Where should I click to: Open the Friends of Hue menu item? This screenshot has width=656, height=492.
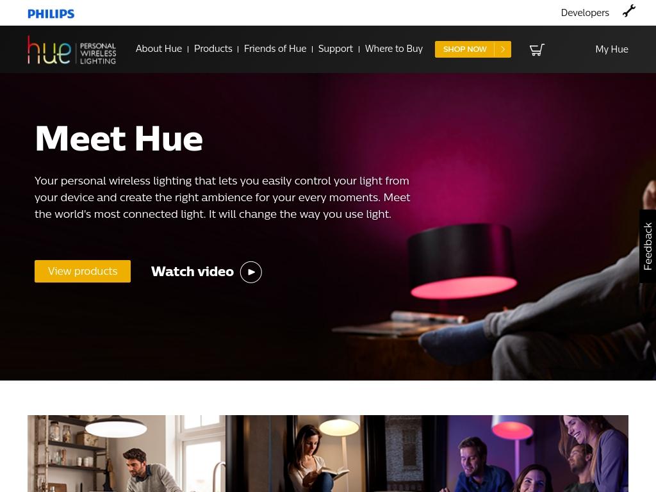point(275,49)
